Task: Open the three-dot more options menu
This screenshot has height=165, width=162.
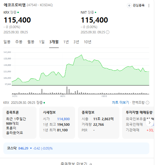Action: (x=149, y=6)
